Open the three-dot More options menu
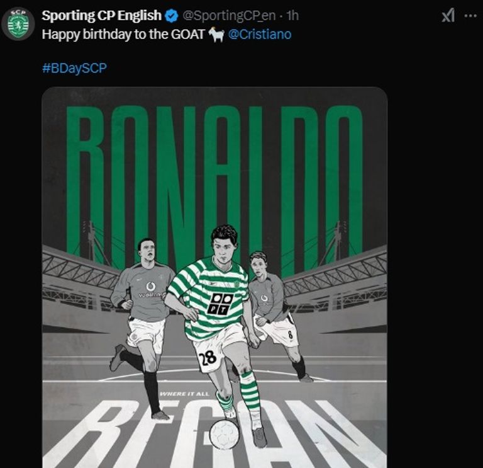This screenshot has width=483, height=468. click(x=470, y=16)
